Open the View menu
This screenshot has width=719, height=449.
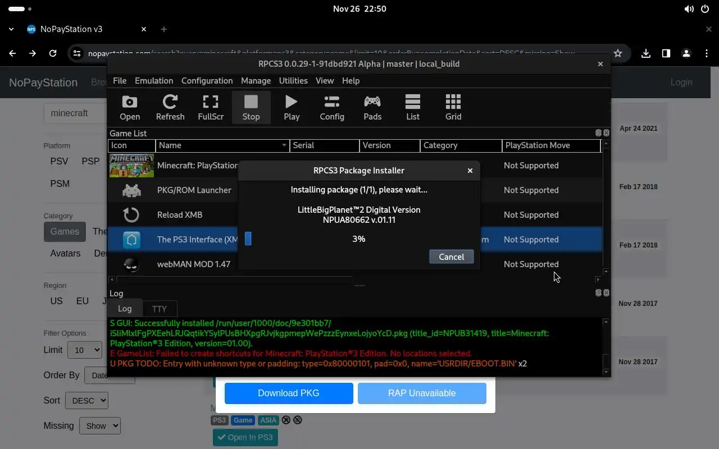coord(325,81)
